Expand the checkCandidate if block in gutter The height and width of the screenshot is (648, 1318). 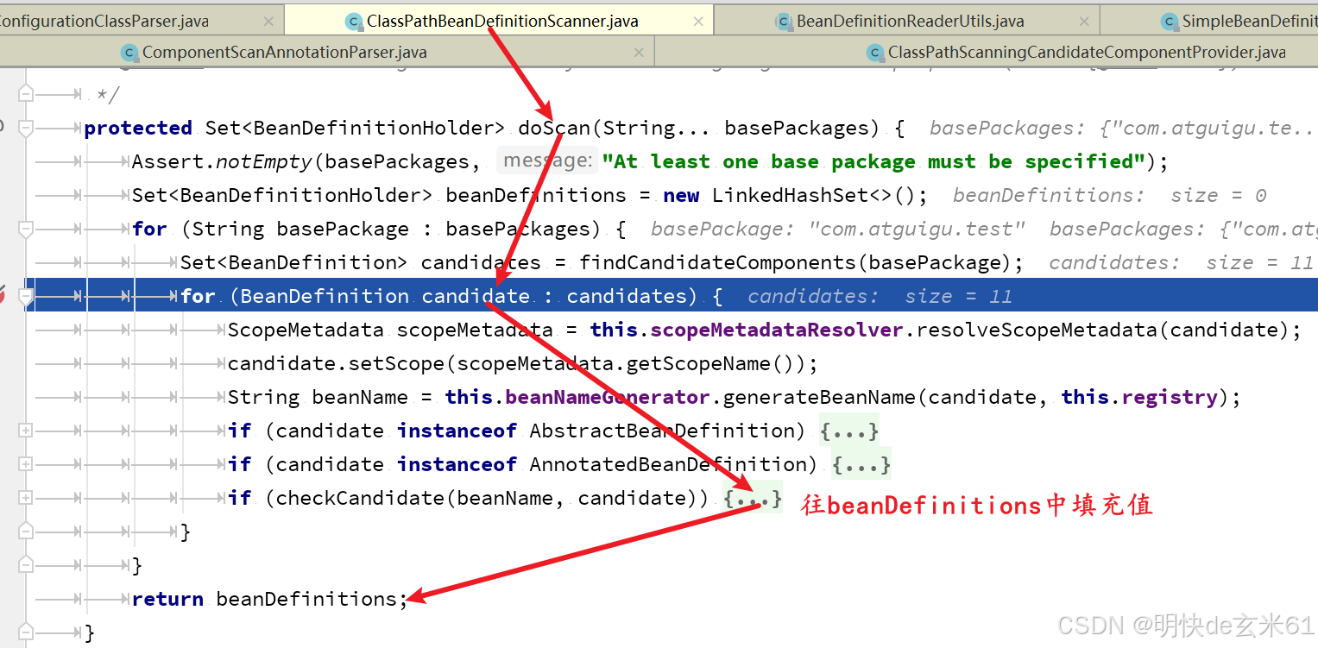pyautogui.click(x=26, y=498)
